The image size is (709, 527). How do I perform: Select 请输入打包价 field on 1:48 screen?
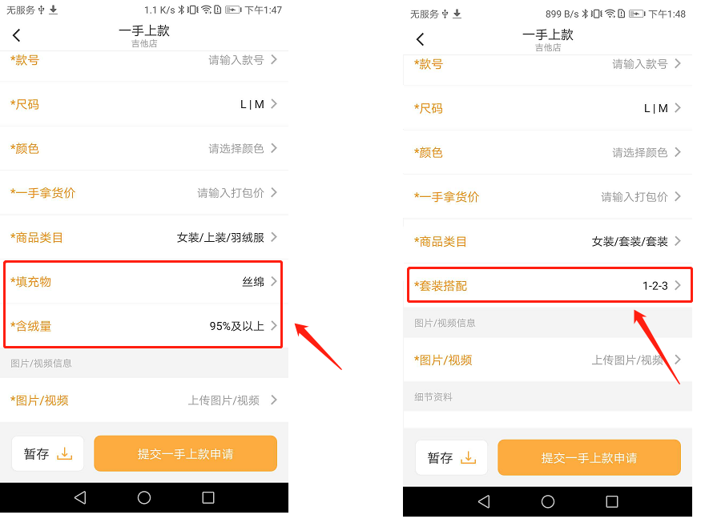(x=548, y=197)
